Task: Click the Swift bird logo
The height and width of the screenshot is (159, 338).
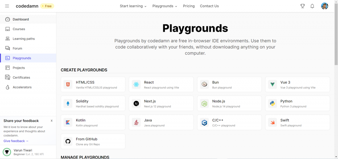Action: (x=272, y=123)
